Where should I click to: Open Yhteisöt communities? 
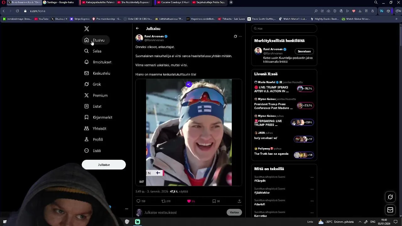pyautogui.click(x=95, y=128)
